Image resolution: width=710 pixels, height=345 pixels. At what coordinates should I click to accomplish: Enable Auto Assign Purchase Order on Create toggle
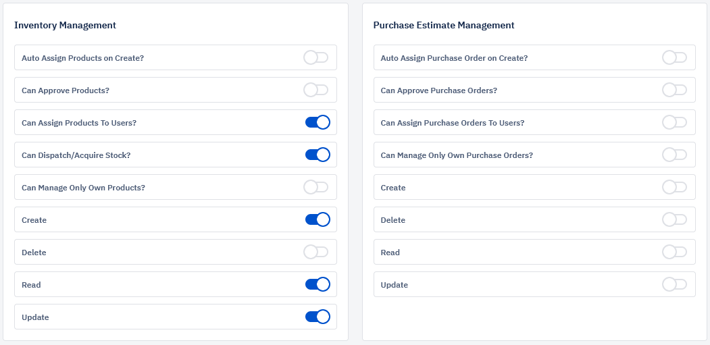675,57
